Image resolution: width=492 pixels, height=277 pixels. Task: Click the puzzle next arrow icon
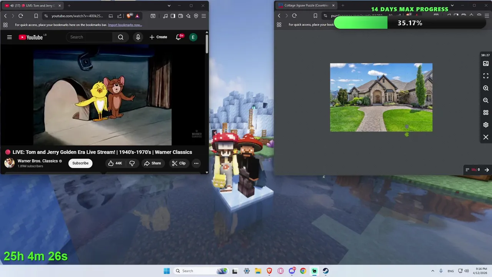pos(487,170)
